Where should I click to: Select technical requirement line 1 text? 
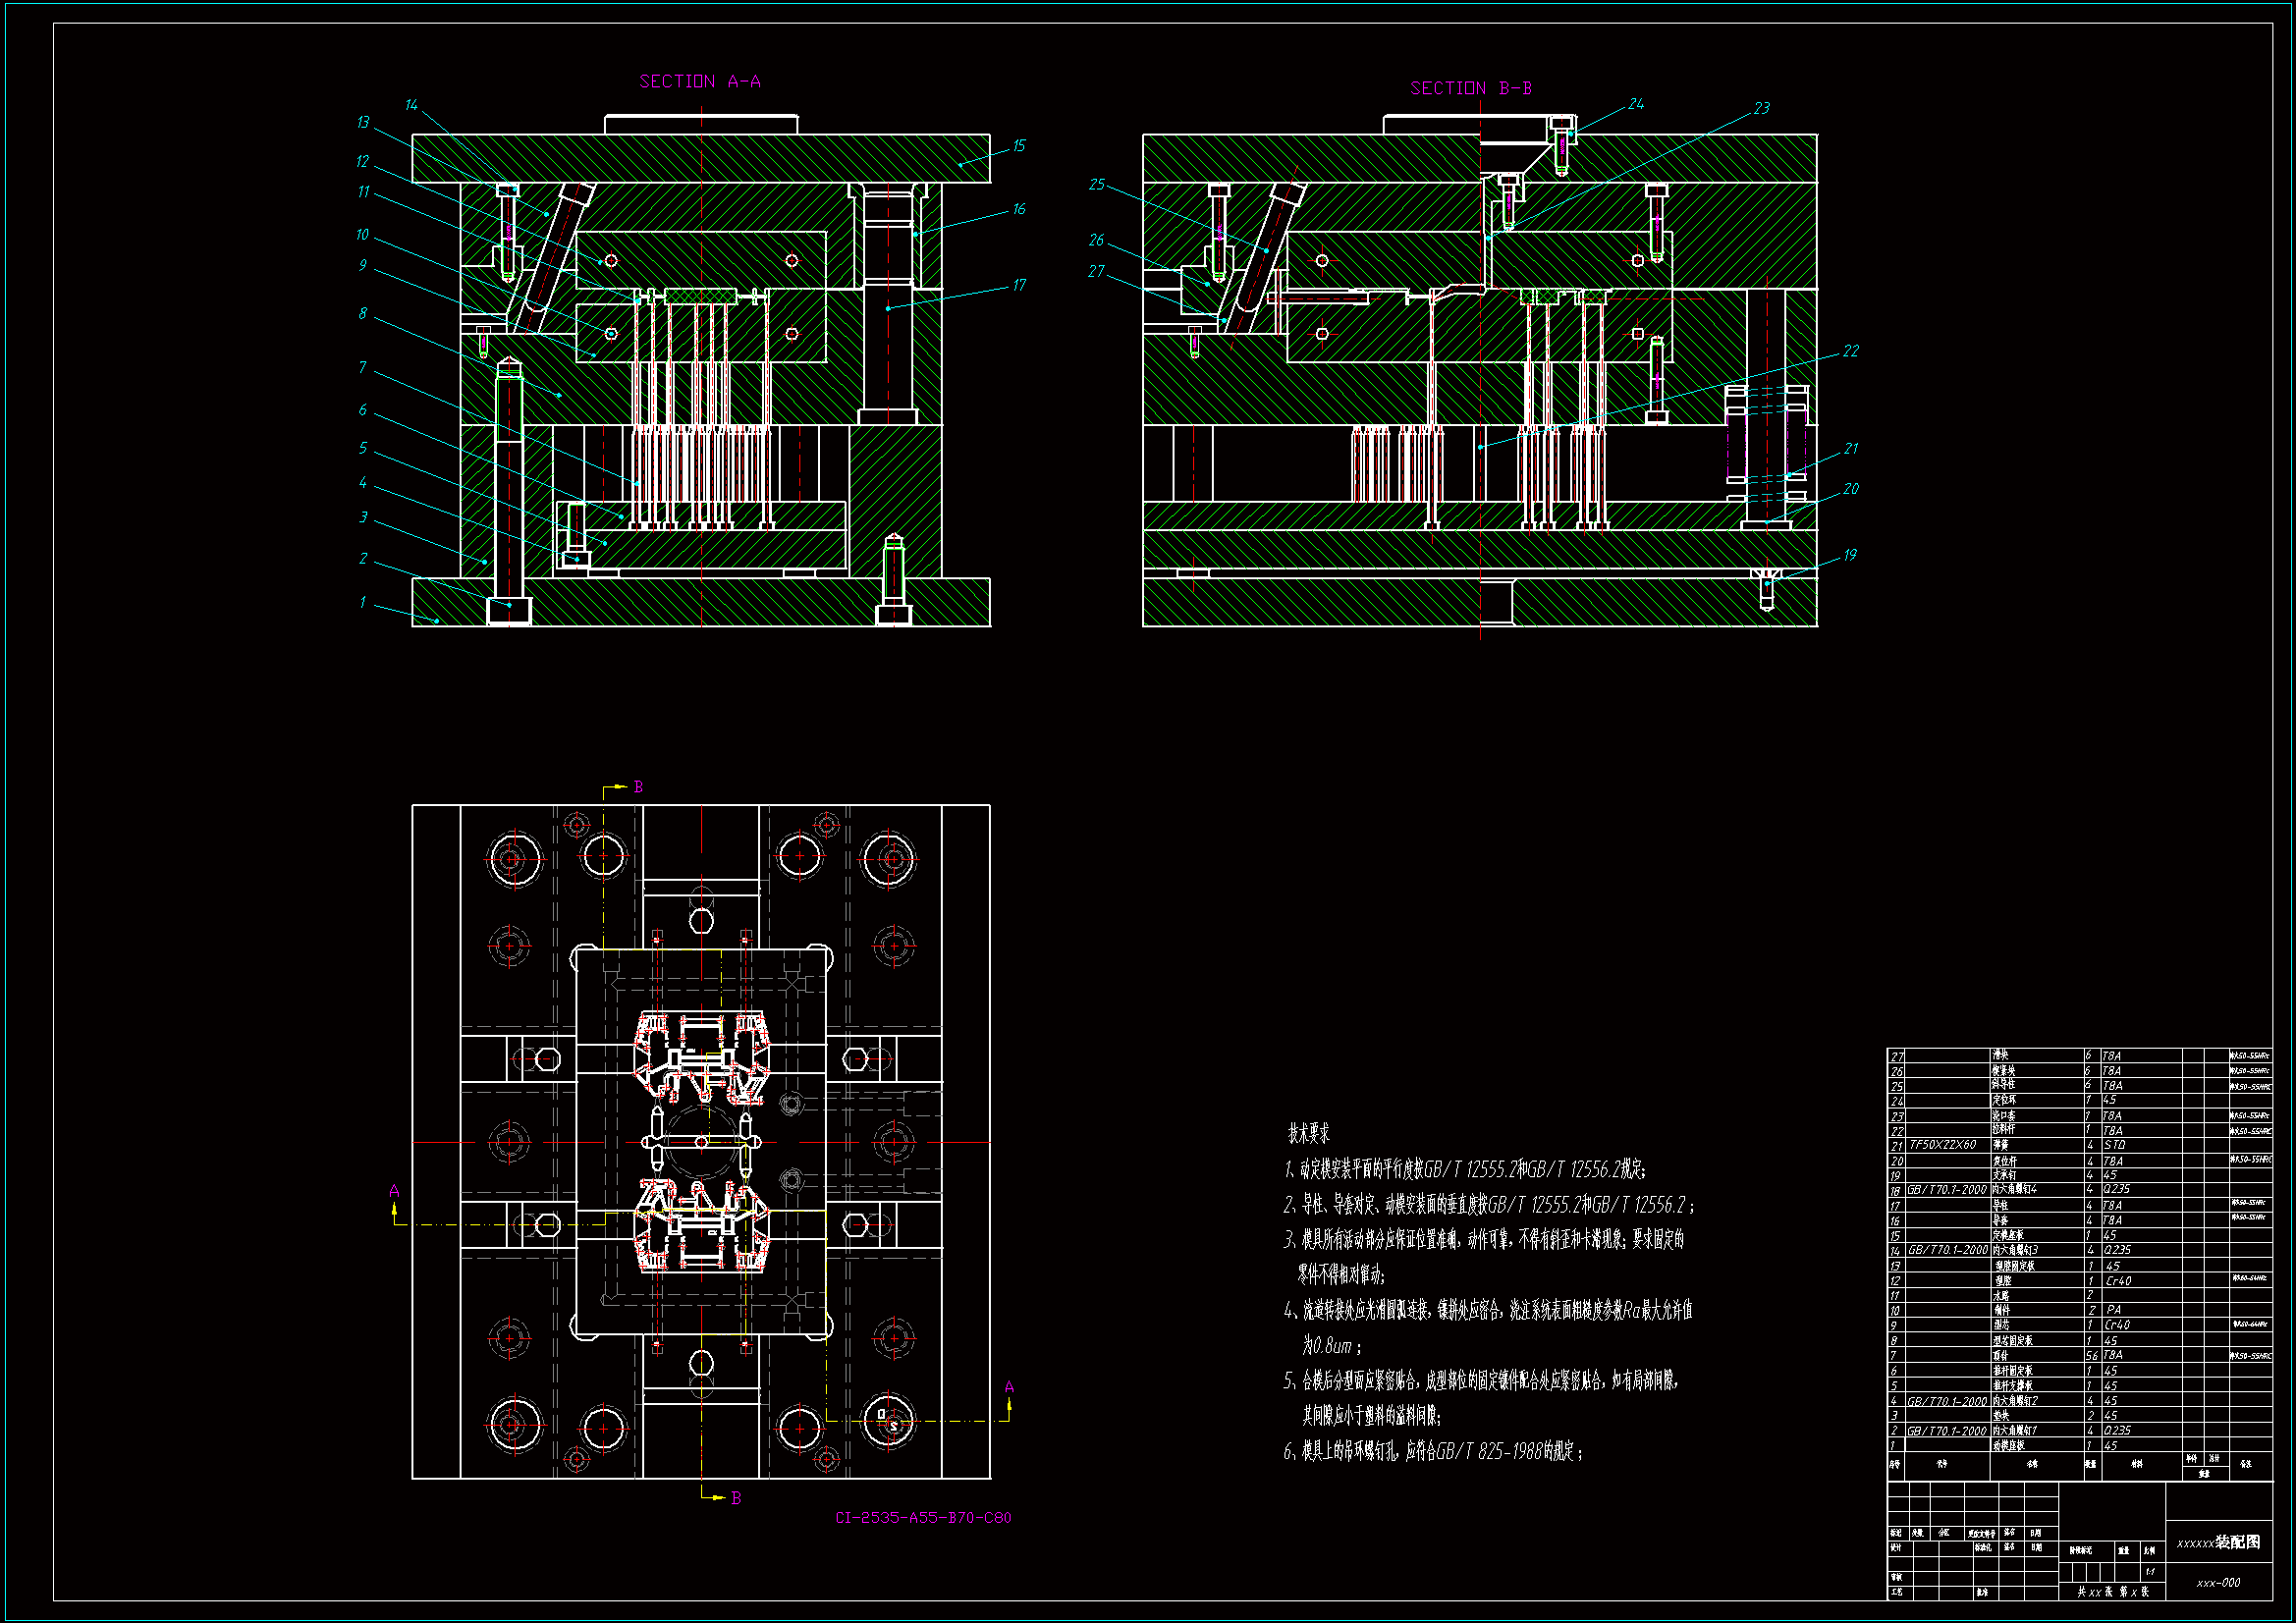[x=1464, y=1170]
